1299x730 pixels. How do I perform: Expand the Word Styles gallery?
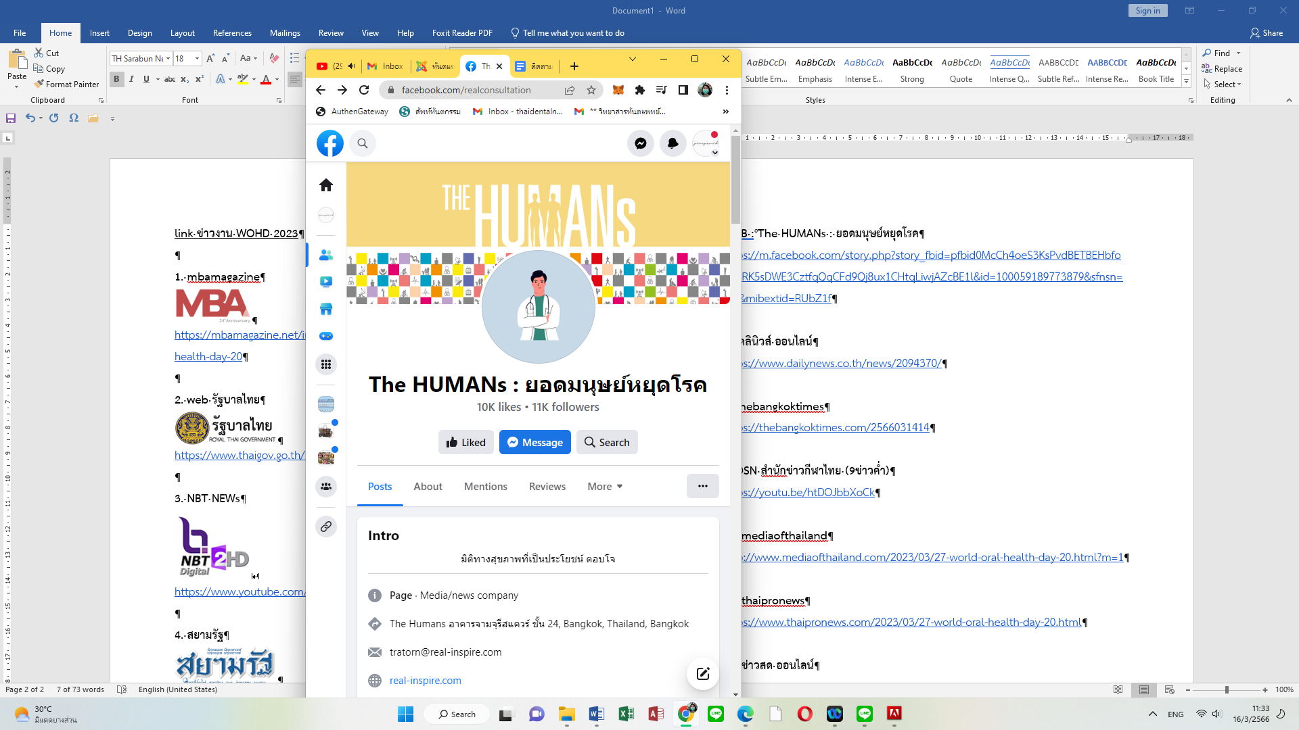click(1186, 82)
